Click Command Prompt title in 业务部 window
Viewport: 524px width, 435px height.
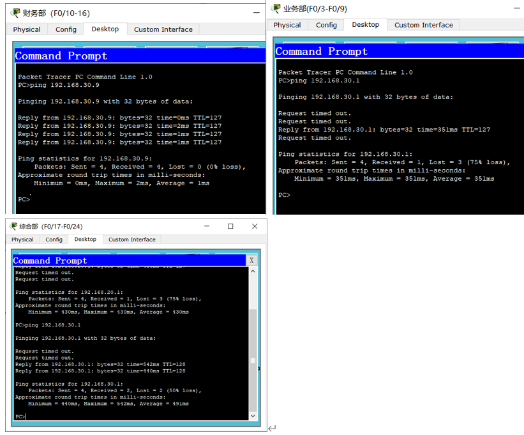[x=322, y=52]
